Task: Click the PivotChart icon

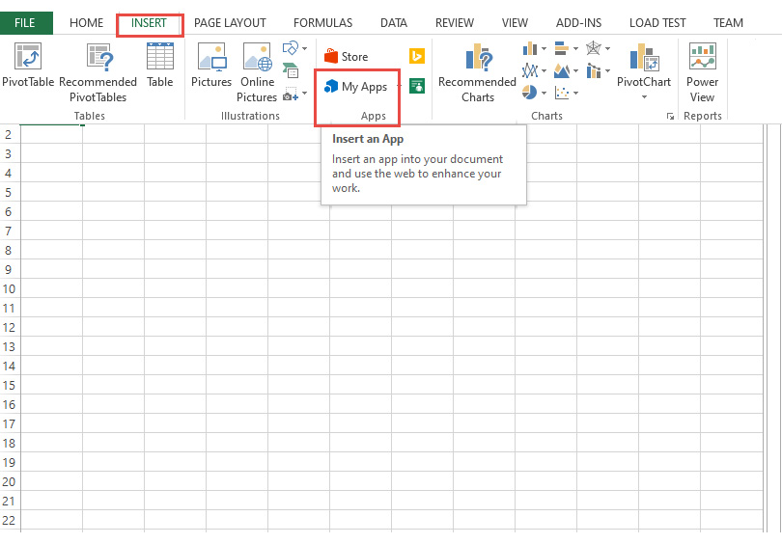Action: click(x=644, y=57)
